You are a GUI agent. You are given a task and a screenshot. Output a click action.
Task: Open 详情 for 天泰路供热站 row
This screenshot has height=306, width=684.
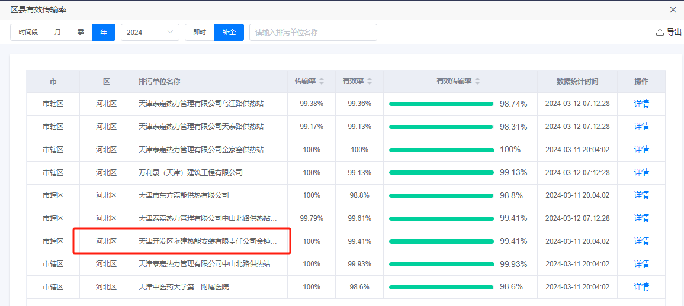[641, 127]
